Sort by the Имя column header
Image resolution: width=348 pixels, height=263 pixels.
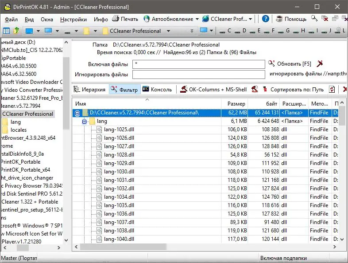coord(147,104)
